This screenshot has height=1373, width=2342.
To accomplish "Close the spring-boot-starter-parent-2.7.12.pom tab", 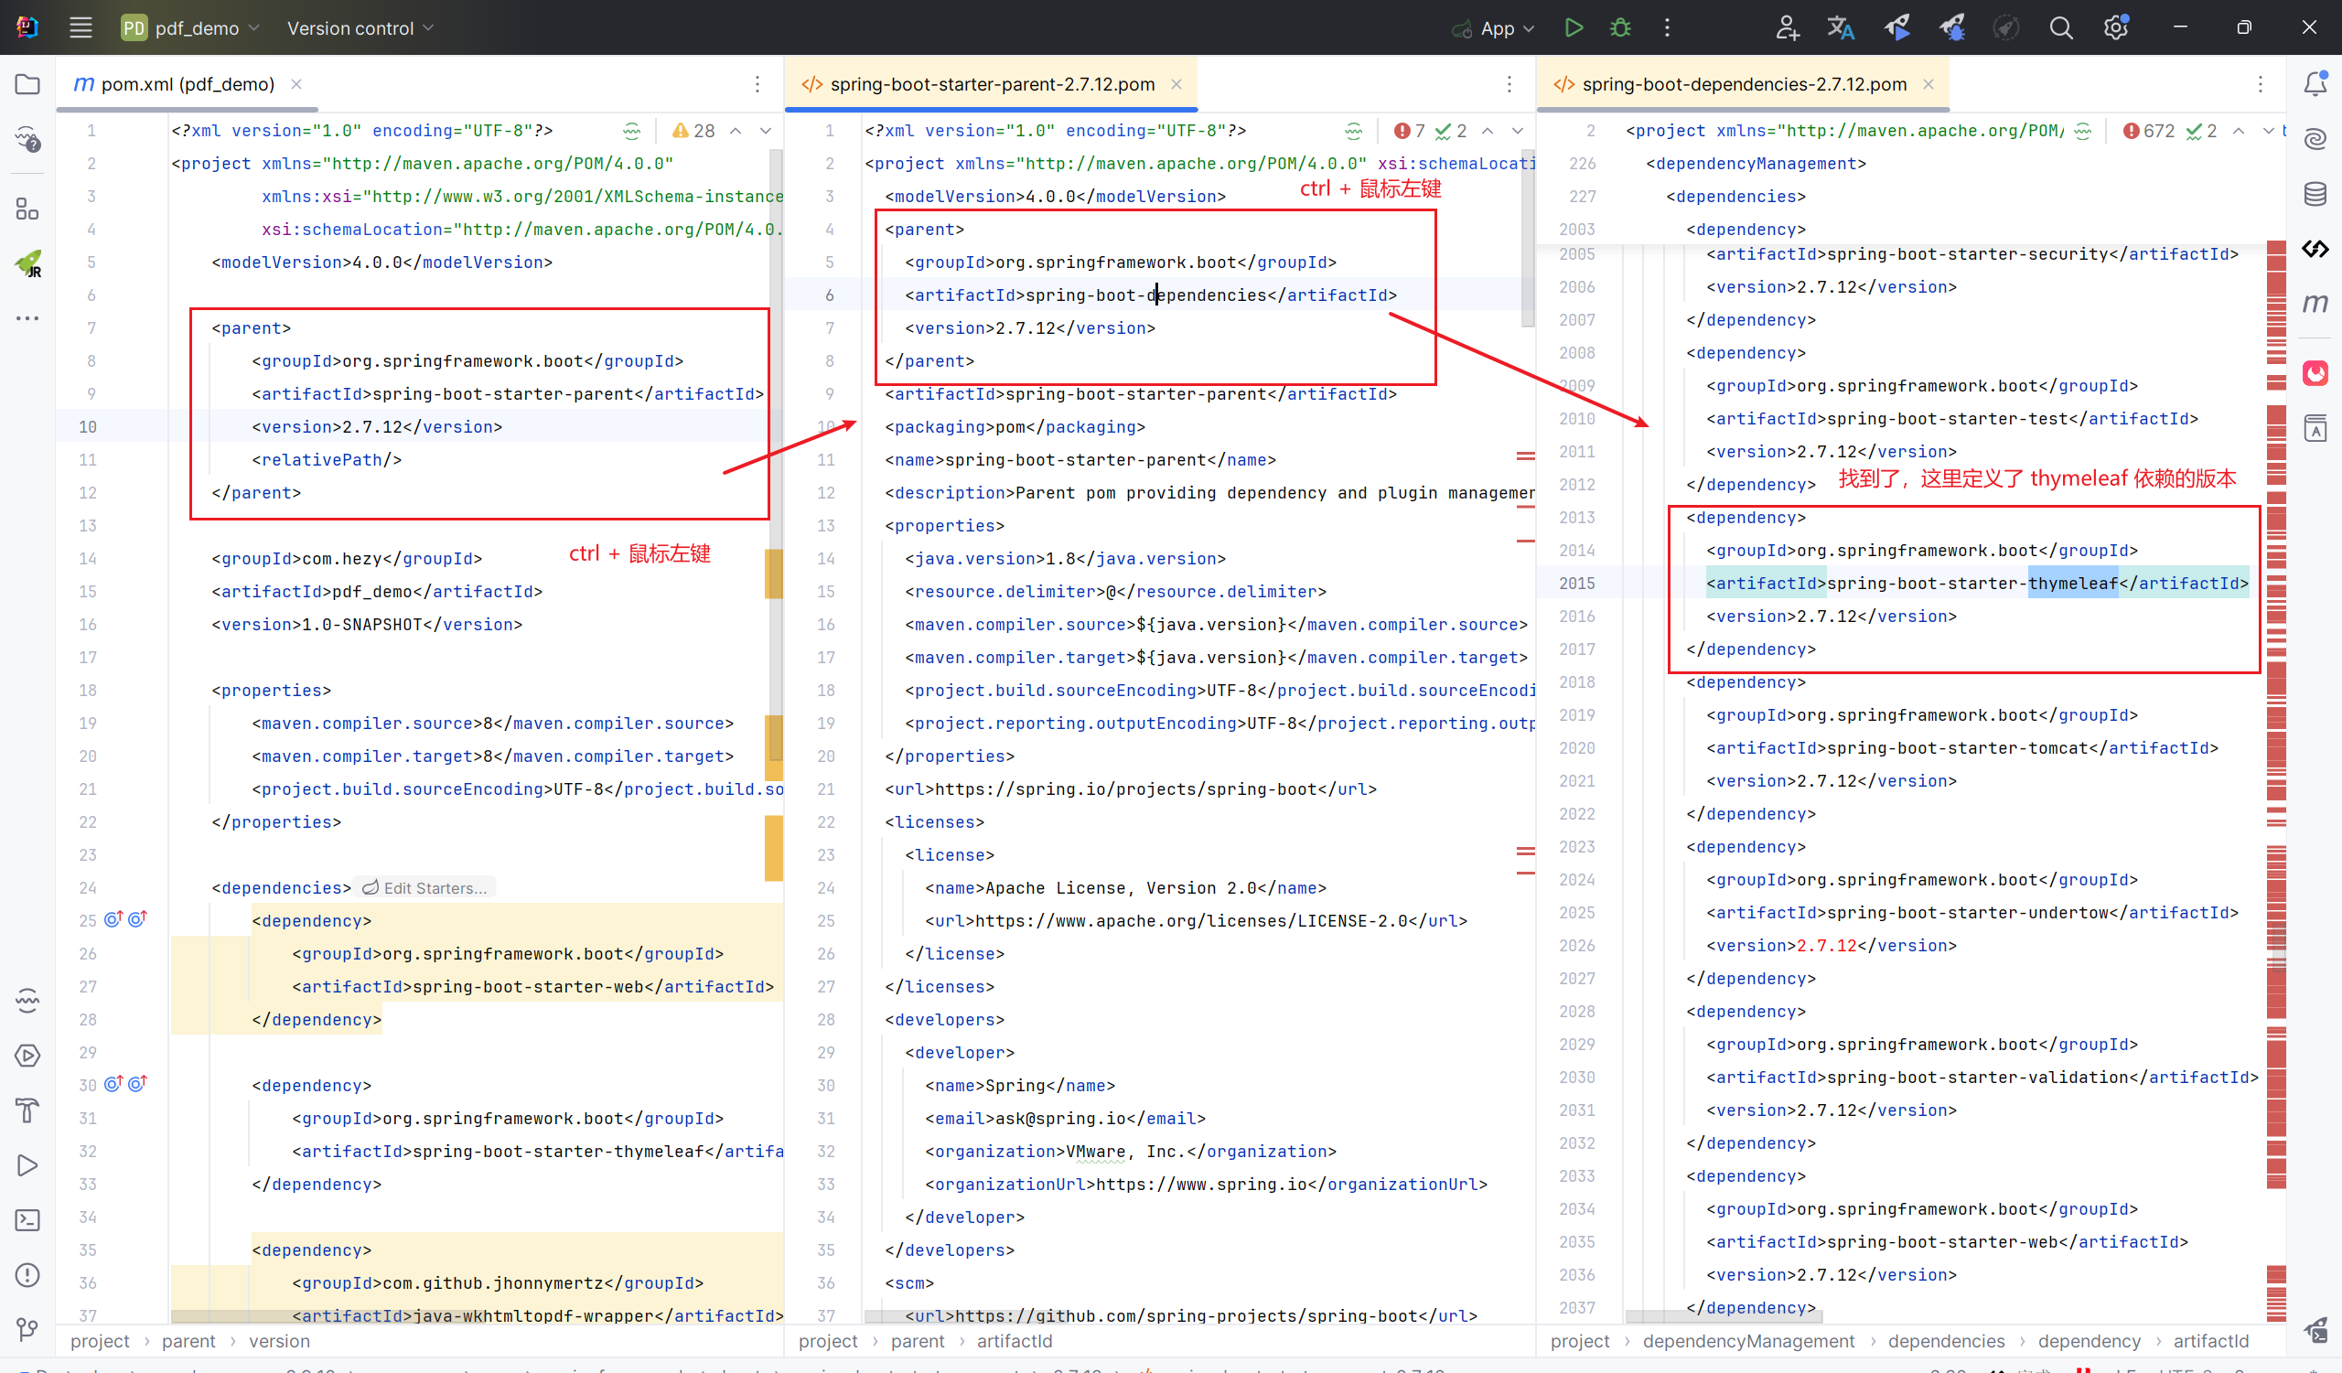I will click(x=1176, y=84).
